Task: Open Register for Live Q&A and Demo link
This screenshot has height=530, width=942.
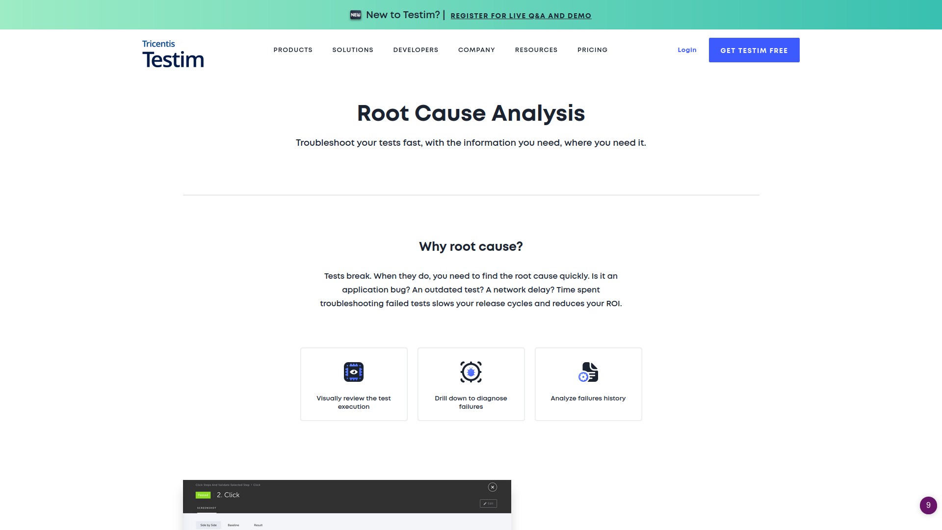Action: 521,16
